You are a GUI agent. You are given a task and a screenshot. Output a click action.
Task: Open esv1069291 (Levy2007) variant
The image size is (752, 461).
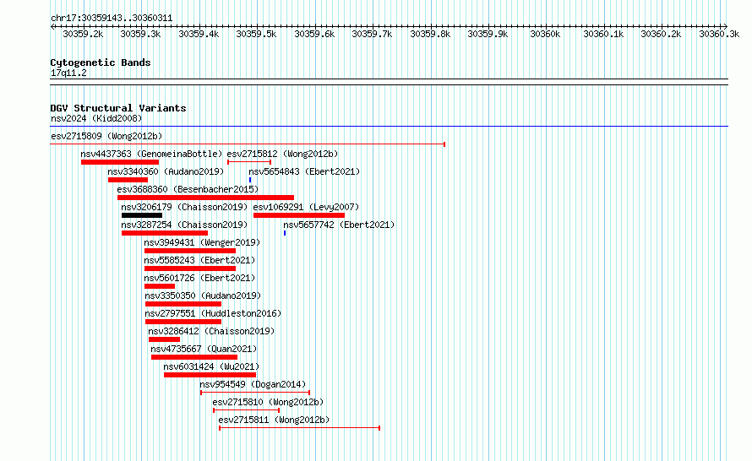[306, 207]
